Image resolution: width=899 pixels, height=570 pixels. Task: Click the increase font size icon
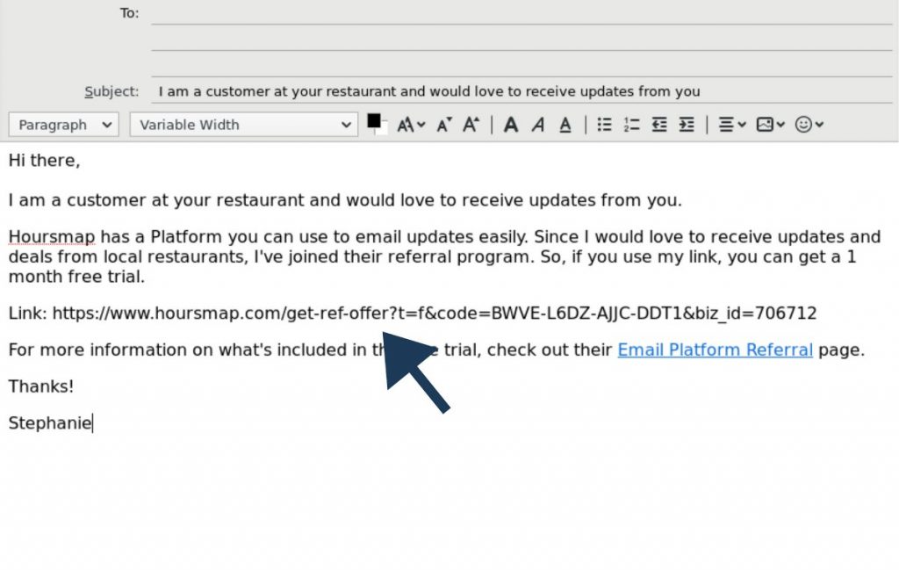[471, 125]
